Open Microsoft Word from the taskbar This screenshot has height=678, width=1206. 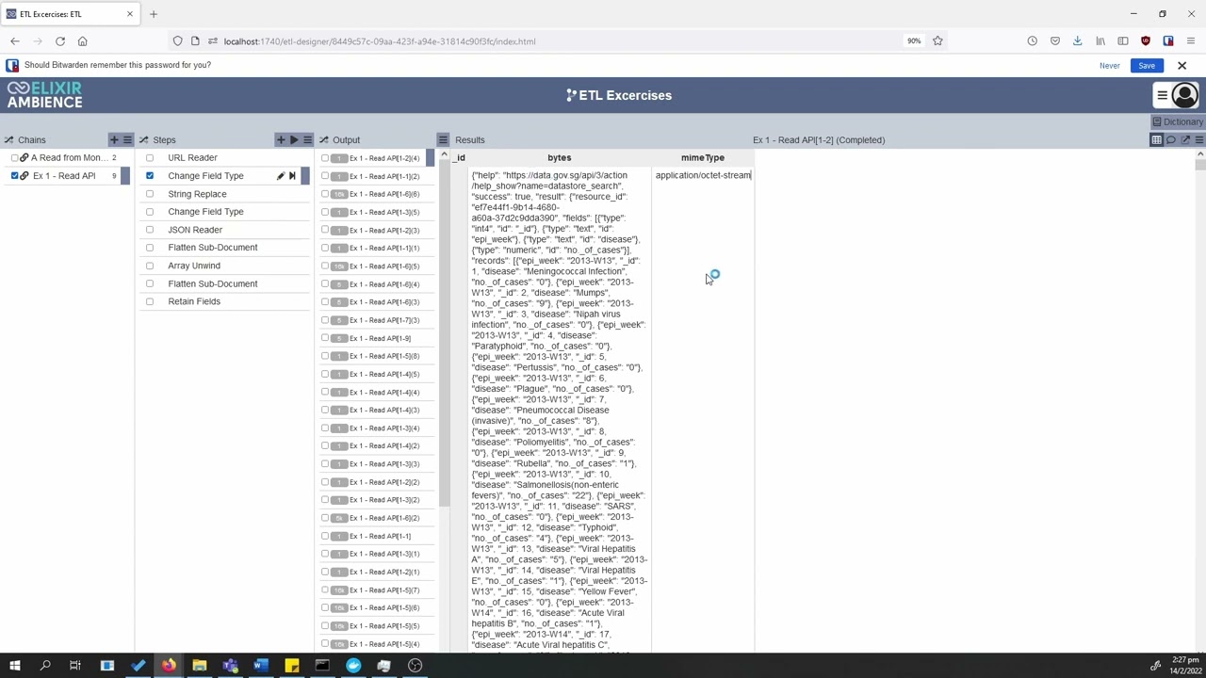(x=261, y=666)
